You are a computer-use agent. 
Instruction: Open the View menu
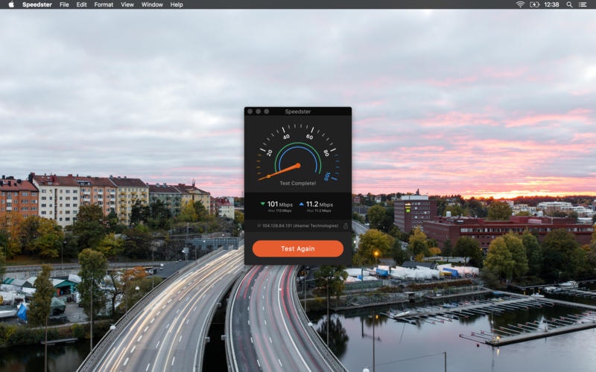(127, 4)
